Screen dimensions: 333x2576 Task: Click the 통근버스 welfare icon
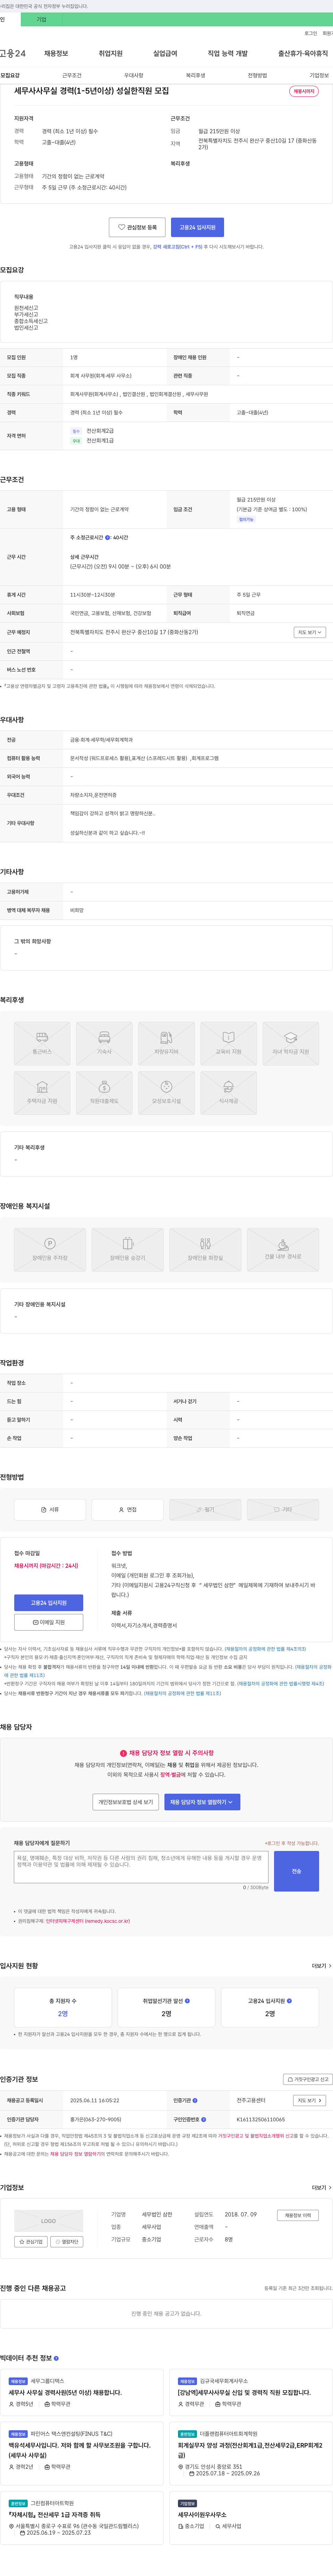[x=42, y=1043]
